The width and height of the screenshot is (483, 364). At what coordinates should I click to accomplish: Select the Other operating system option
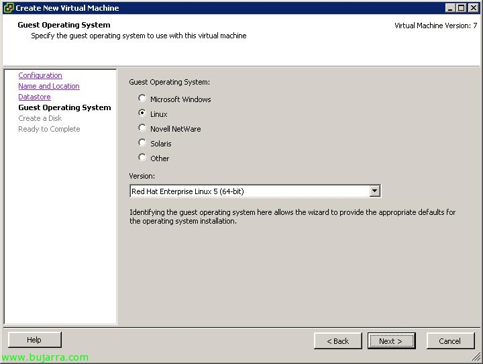point(142,158)
